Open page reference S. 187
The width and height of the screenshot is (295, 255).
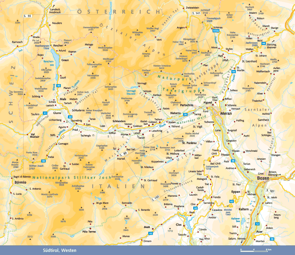tap(270, 191)
